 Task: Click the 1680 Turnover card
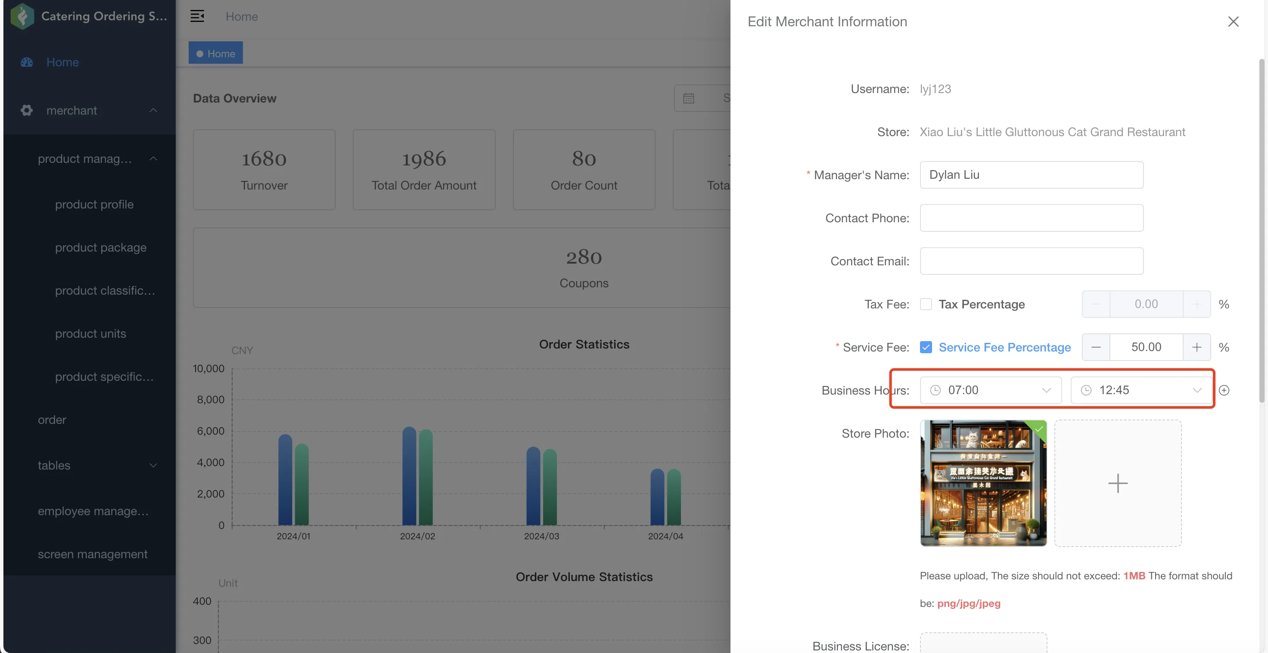264,170
